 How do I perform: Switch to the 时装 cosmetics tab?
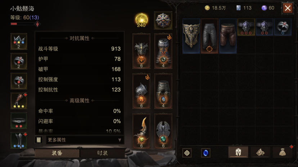(103, 153)
